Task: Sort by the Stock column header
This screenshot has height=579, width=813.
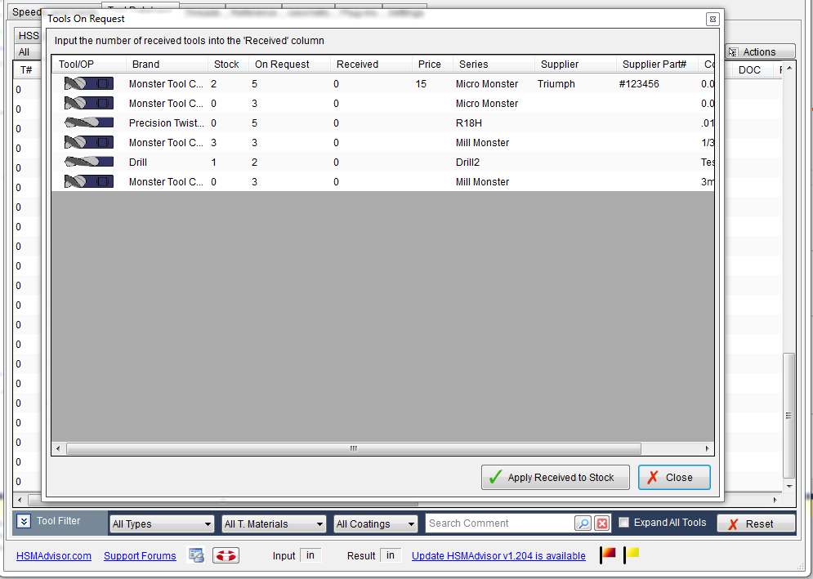Action: click(x=228, y=65)
